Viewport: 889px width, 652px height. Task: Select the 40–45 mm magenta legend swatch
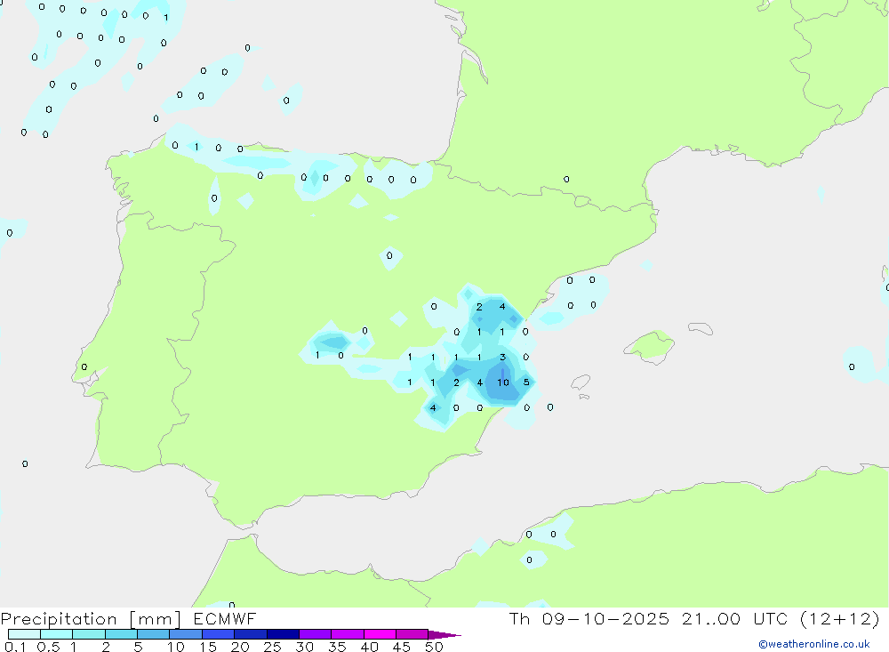[380, 634]
